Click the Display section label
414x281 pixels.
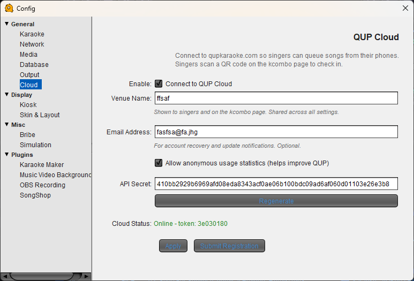21,95
